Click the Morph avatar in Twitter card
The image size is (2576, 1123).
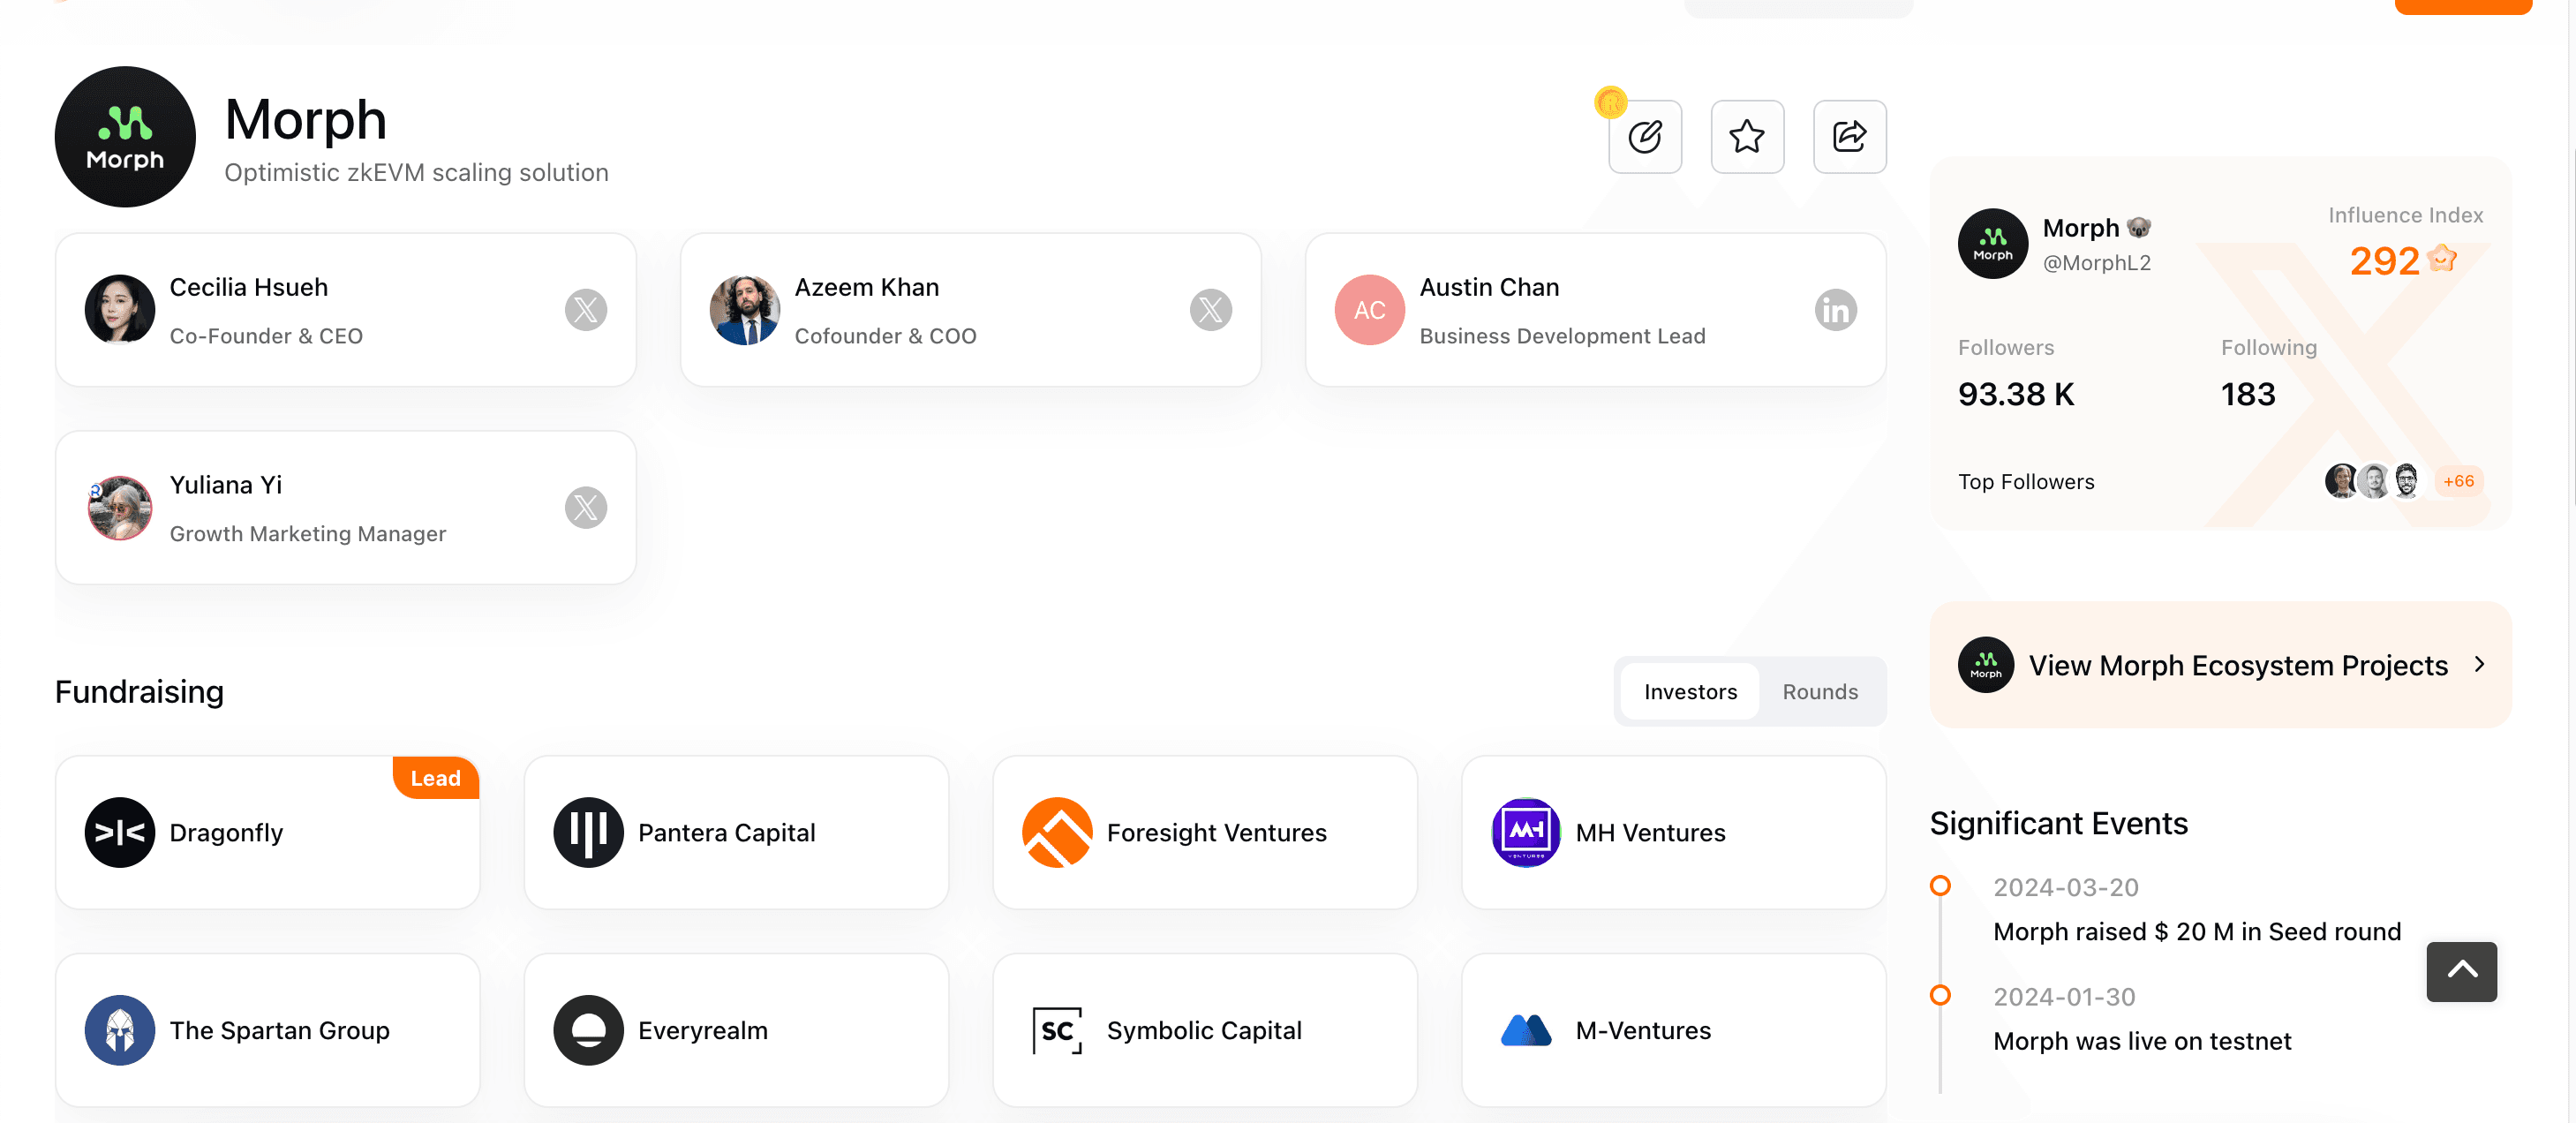tap(1993, 244)
